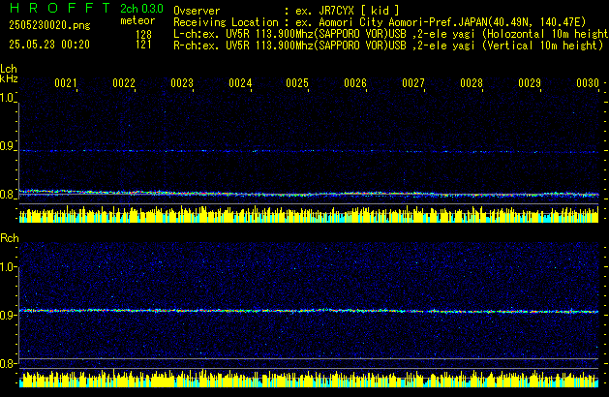Click the faint Lch 0.9 kHz signal trace
The height and width of the screenshot is (397, 609).
coord(309,151)
